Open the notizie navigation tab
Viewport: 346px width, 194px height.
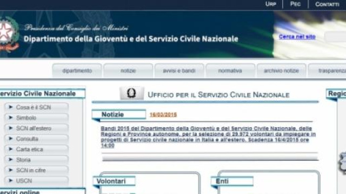[128, 71]
